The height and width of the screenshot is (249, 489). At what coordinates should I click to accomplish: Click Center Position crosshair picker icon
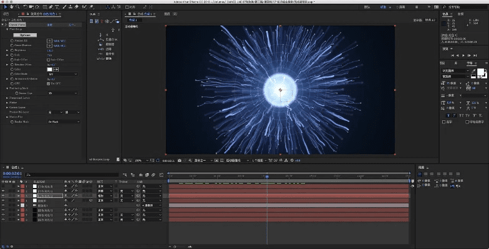(50, 45)
